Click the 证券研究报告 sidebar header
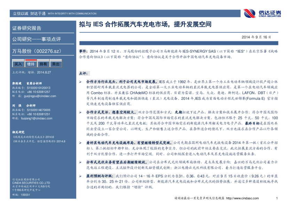This screenshot has width=293, height=207. [27, 28]
